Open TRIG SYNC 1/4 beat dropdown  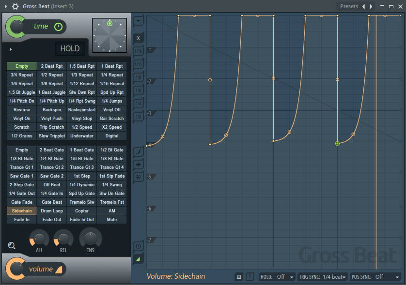click(323, 277)
